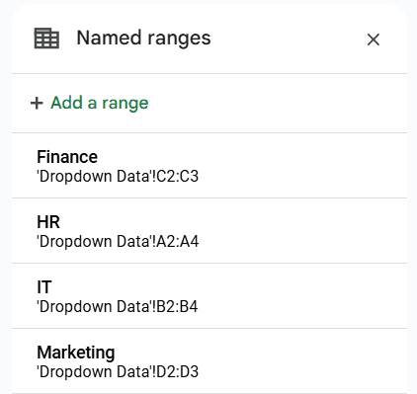Click the Named ranges panel title text

click(x=143, y=39)
